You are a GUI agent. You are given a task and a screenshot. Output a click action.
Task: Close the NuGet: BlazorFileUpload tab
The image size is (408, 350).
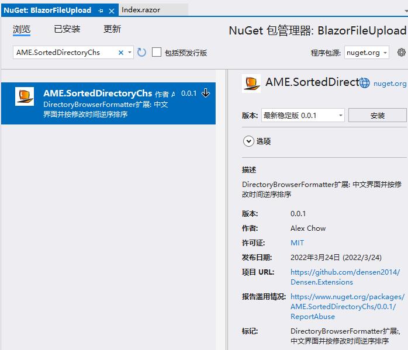click(x=112, y=11)
